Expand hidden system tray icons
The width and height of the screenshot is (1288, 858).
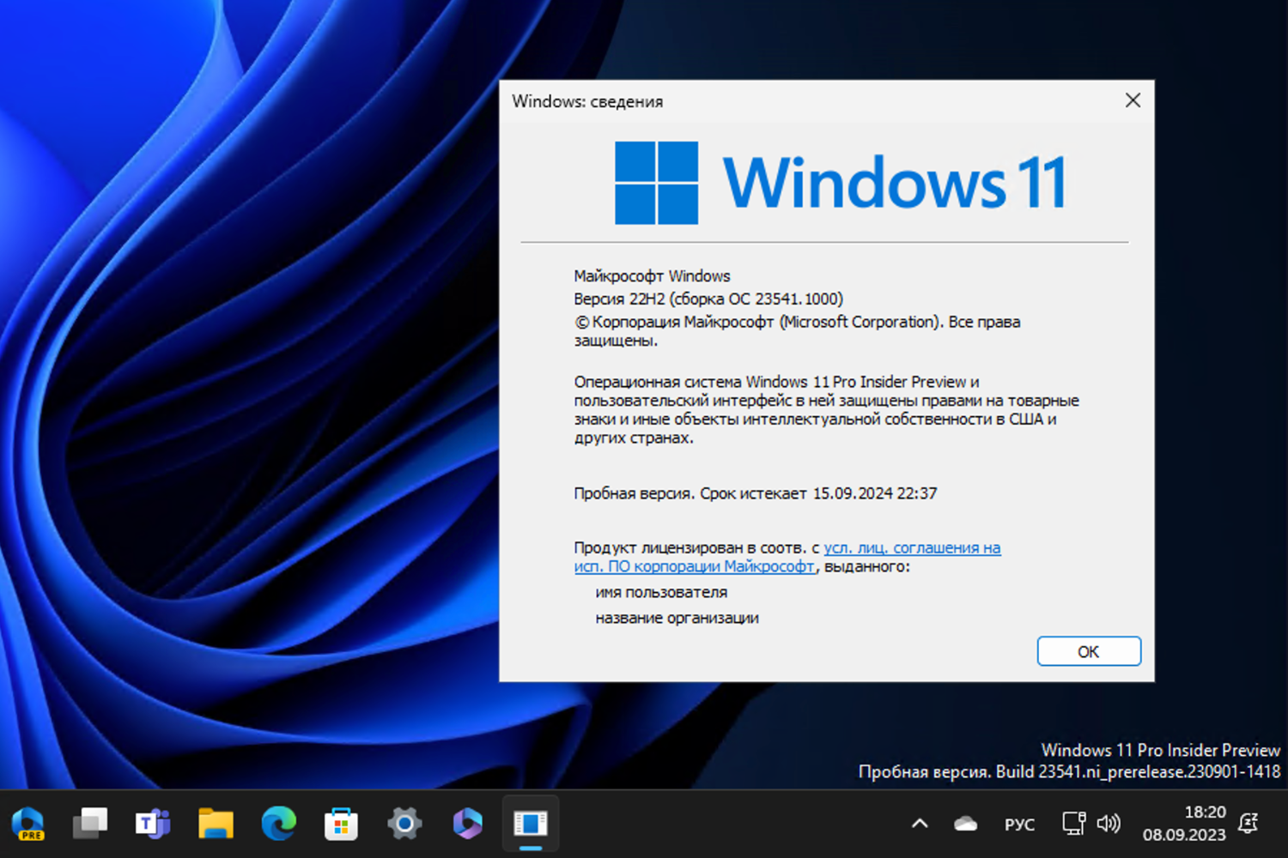[919, 824]
